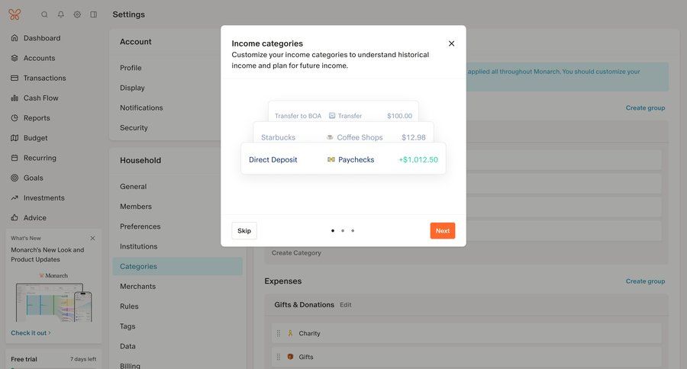Click the Coffee Shops cup icon
687x369 pixels.
tap(330, 137)
